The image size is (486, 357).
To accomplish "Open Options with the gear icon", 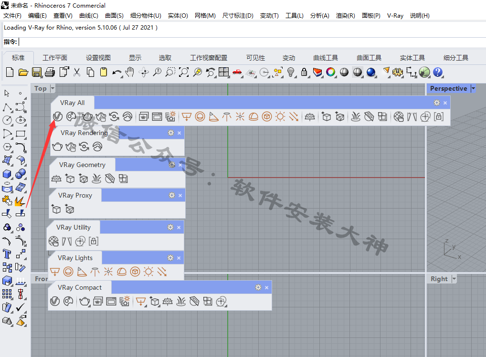I will tap(397, 72).
